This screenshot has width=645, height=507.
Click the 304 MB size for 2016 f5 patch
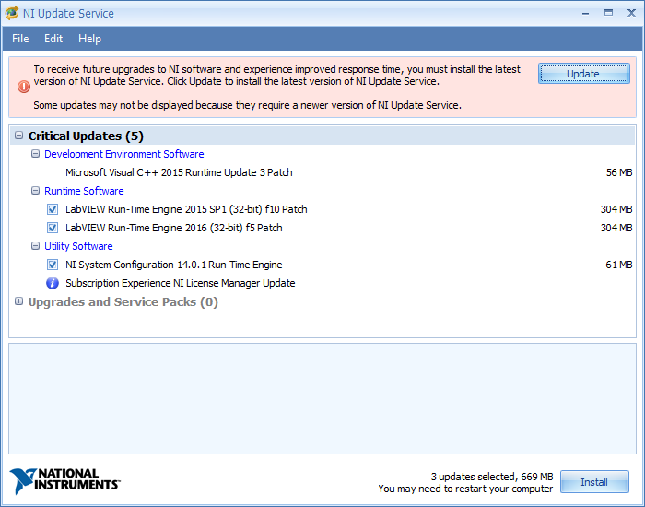pyautogui.click(x=616, y=228)
